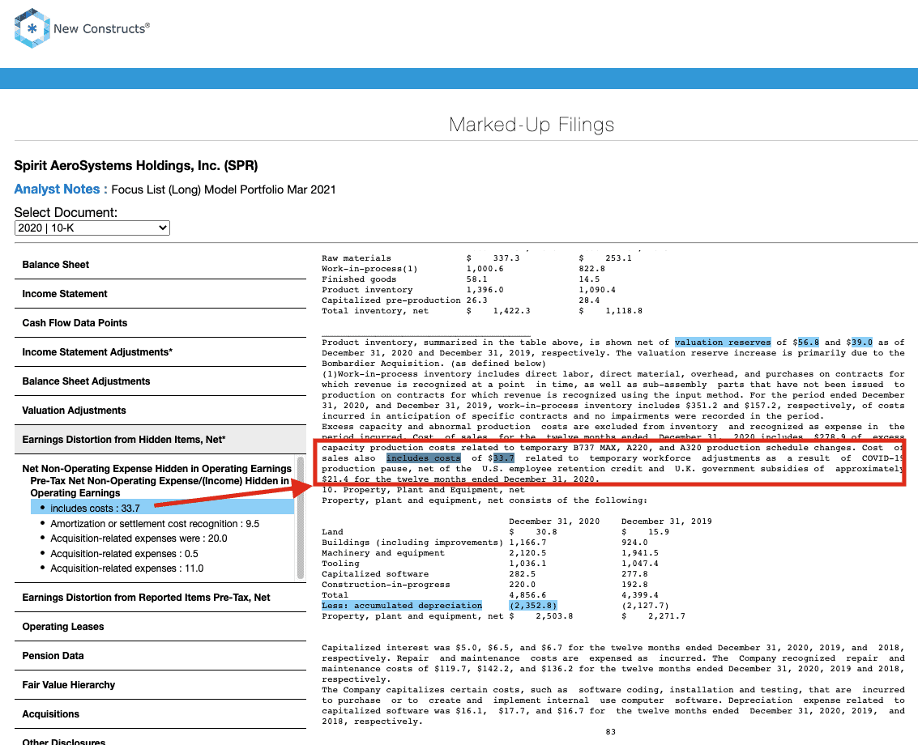Select 'Acquisition-related expenses were : 20.0'

tap(139, 539)
